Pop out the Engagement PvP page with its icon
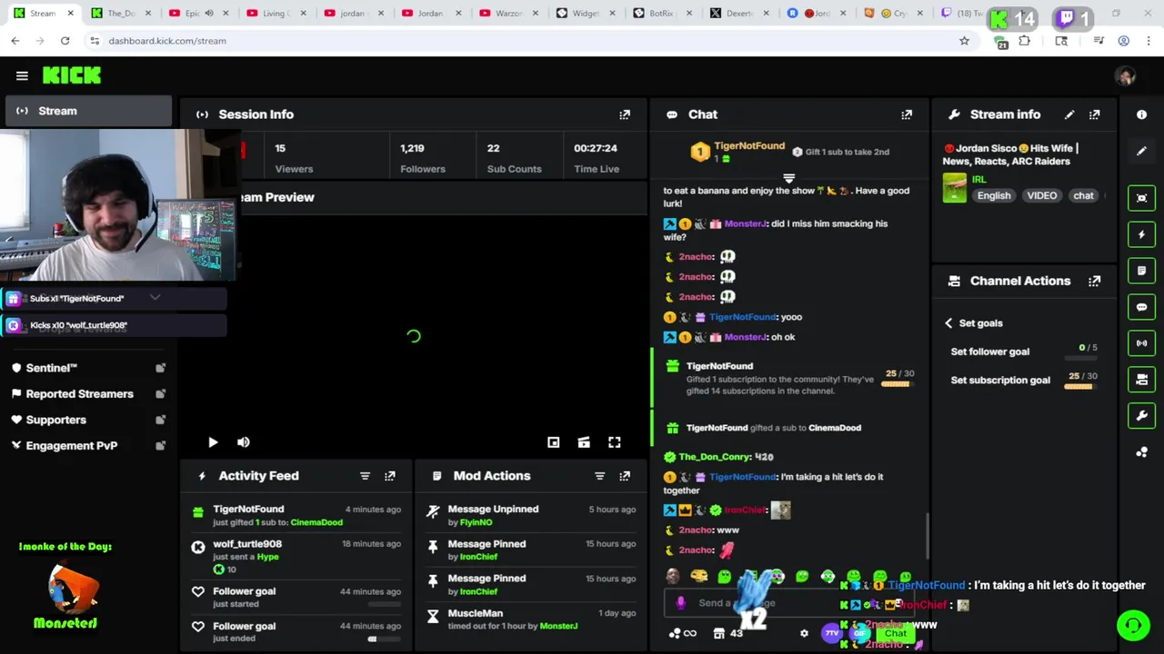Screen dimensions: 1164x654 (x=160, y=446)
